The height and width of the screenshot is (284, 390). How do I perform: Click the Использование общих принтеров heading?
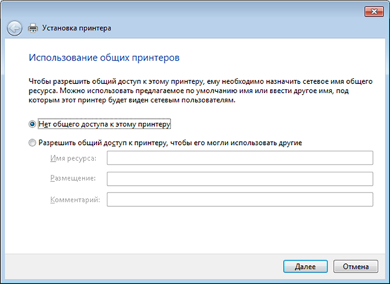104,57
